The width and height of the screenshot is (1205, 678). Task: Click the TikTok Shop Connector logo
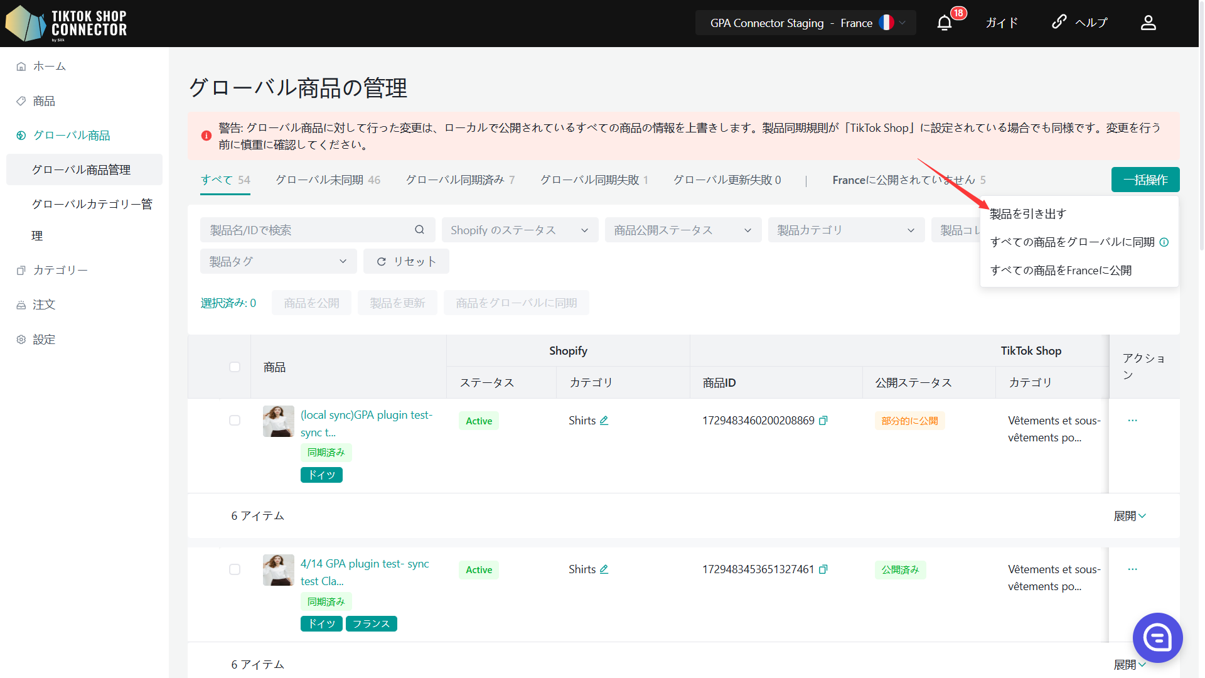(x=66, y=23)
